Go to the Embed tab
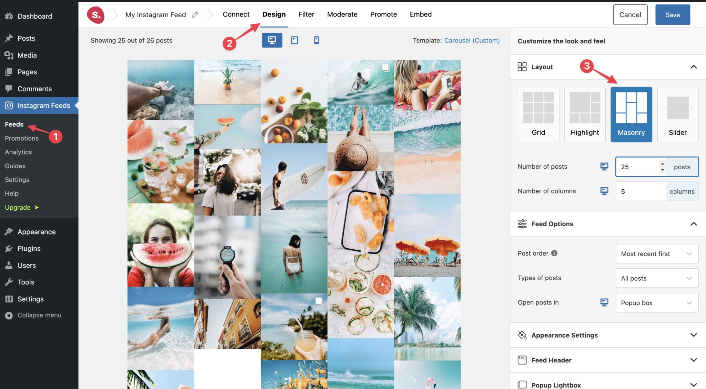This screenshot has width=706, height=389. (x=421, y=14)
